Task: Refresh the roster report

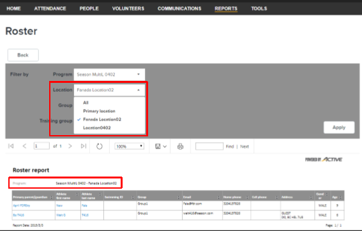Action: (x=99, y=147)
